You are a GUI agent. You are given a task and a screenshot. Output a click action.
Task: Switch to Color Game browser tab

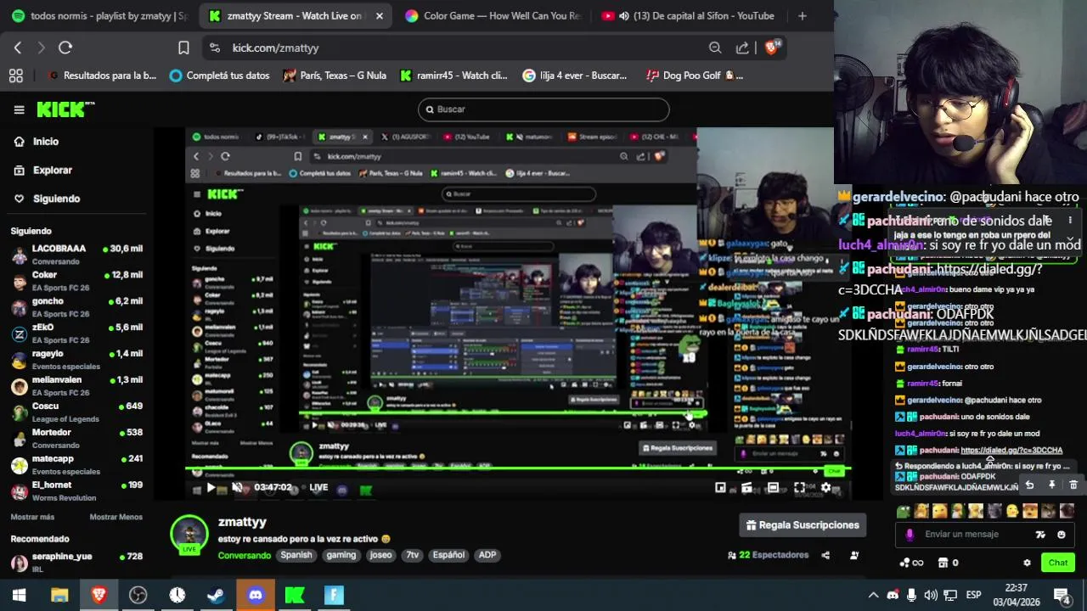pyautogui.click(x=493, y=15)
